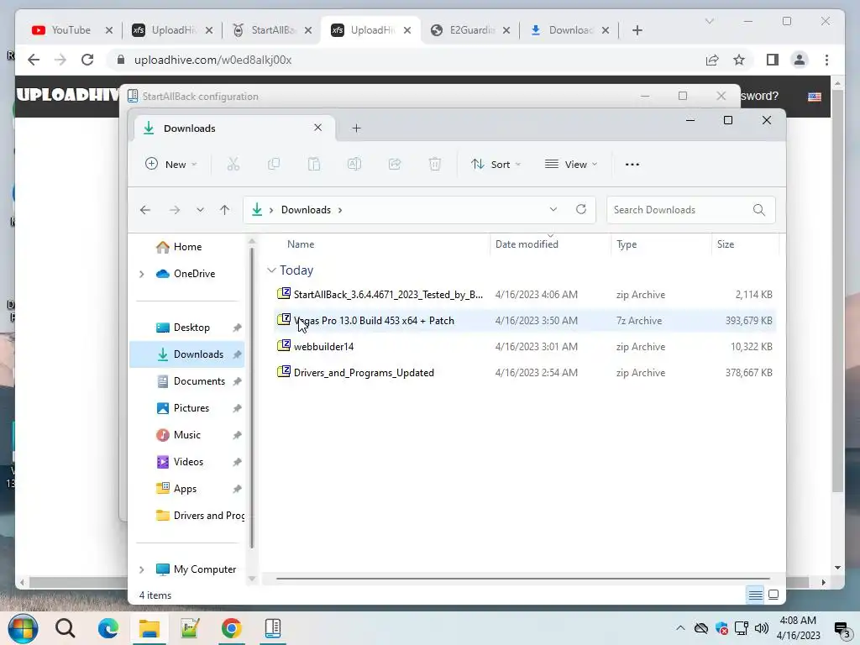Image resolution: width=860 pixels, height=645 pixels.
Task: Open recent locations dropdown chevron
Action: (x=200, y=209)
